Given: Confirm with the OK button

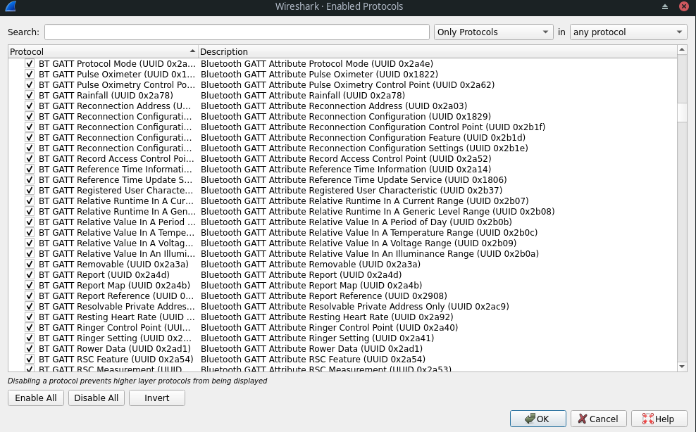Looking at the screenshot, I should coord(538,419).
